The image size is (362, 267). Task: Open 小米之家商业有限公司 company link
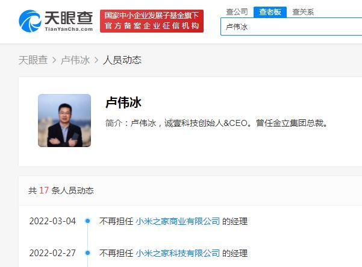click(178, 221)
